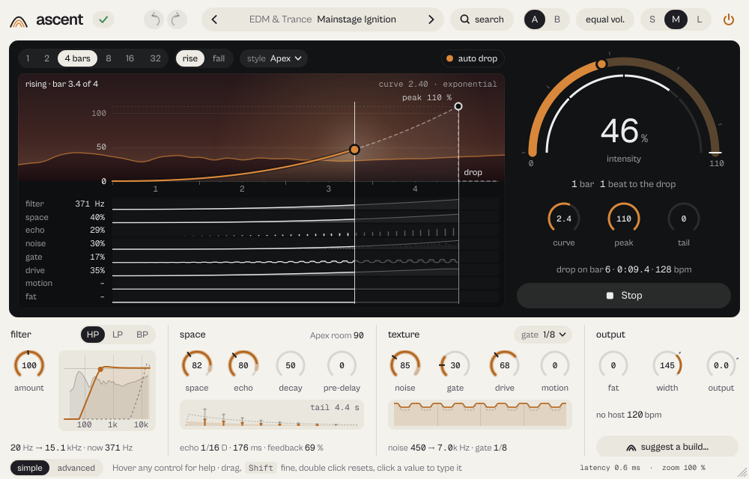Image resolution: width=749 pixels, height=479 pixels.
Task: Click the drive knob set to 68
Action: [504, 365]
